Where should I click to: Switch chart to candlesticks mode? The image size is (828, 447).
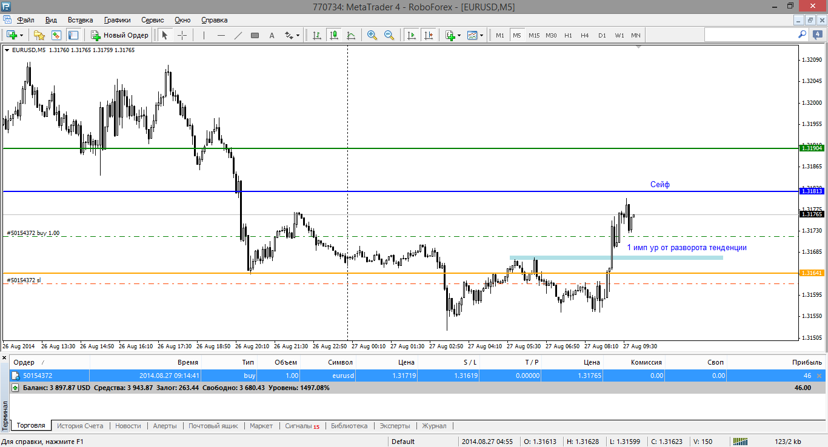[x=333, y=35]
